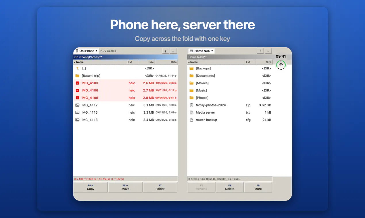Image resolution: width=365 pixels, height=218 pixels.
Task: Sort left panel by Ext column
Action: 133,62
